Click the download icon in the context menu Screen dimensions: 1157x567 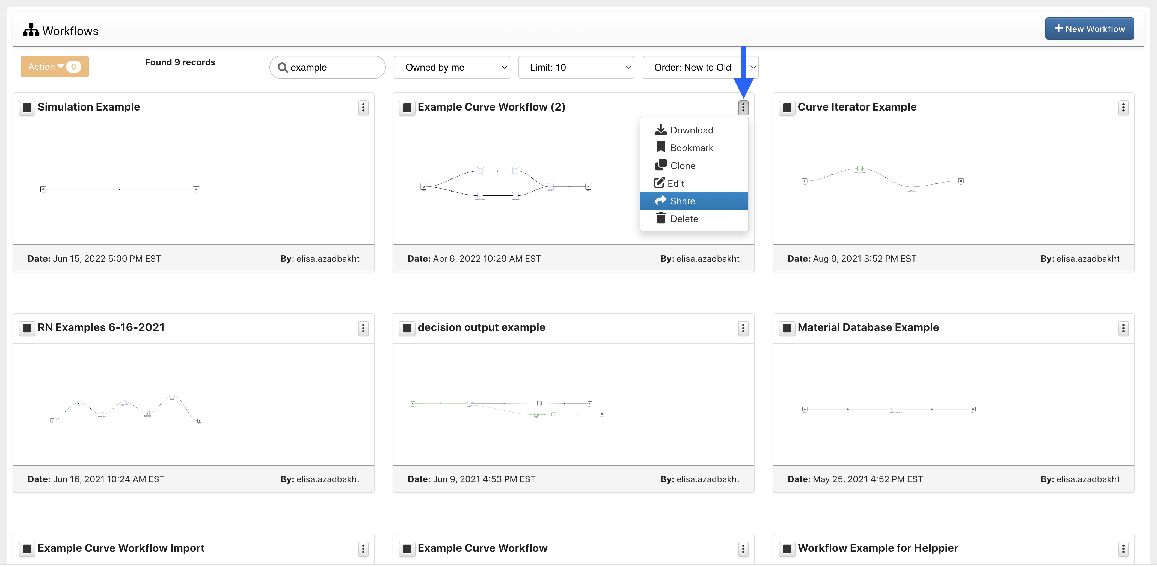click(660, 130)
